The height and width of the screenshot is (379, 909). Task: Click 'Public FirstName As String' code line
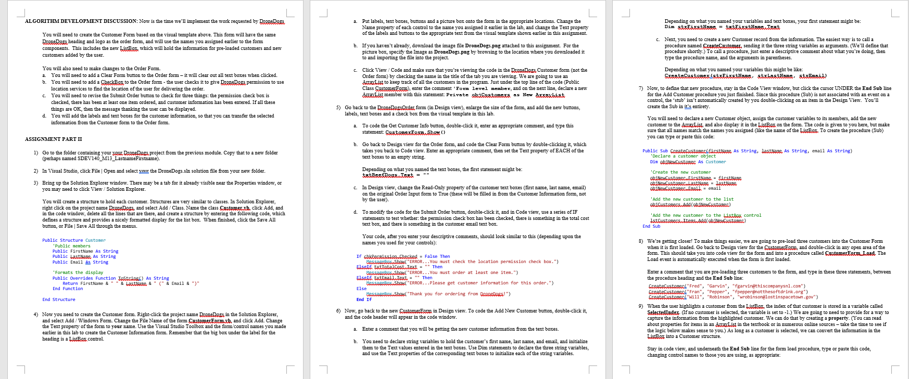(85, 251)
